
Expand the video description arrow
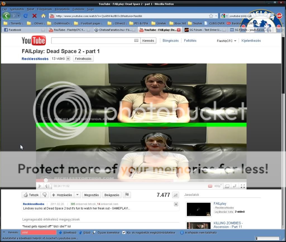point(176,204)
